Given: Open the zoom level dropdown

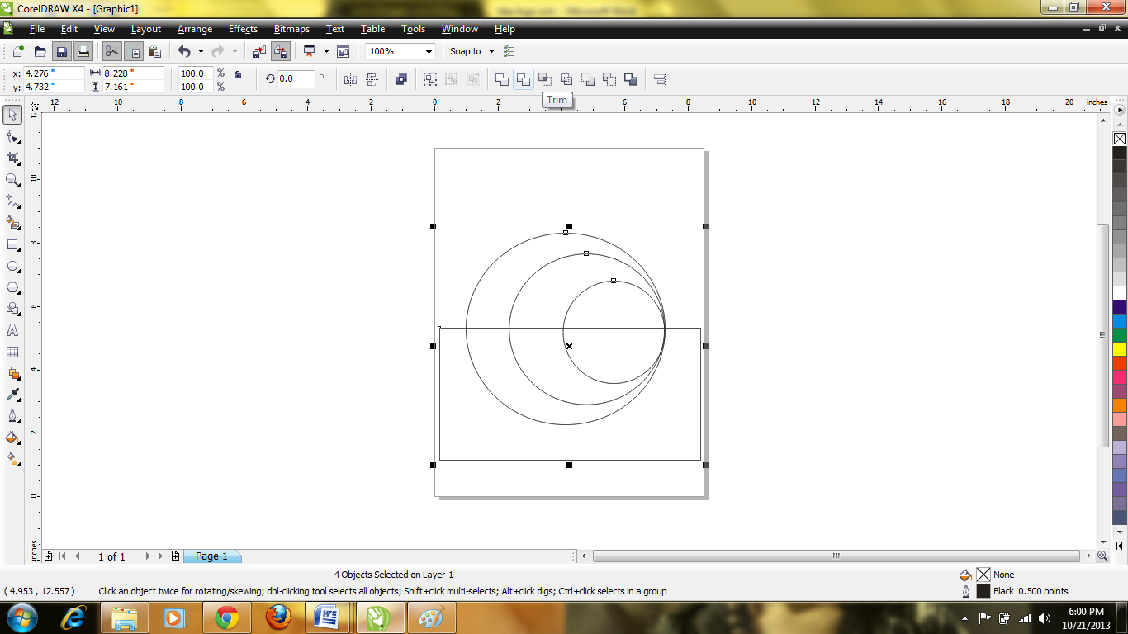Looking at the screenshot, I should click(429, 51).
